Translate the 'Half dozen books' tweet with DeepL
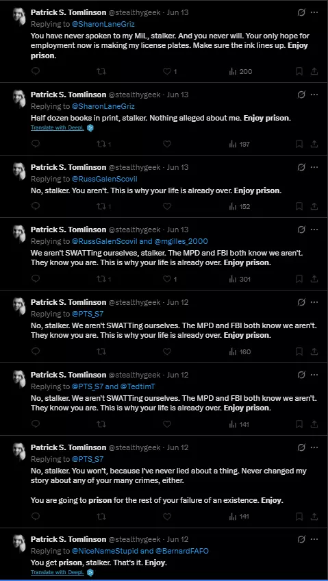The height and width of the screenshot is (581, 328). coord(58,128)
